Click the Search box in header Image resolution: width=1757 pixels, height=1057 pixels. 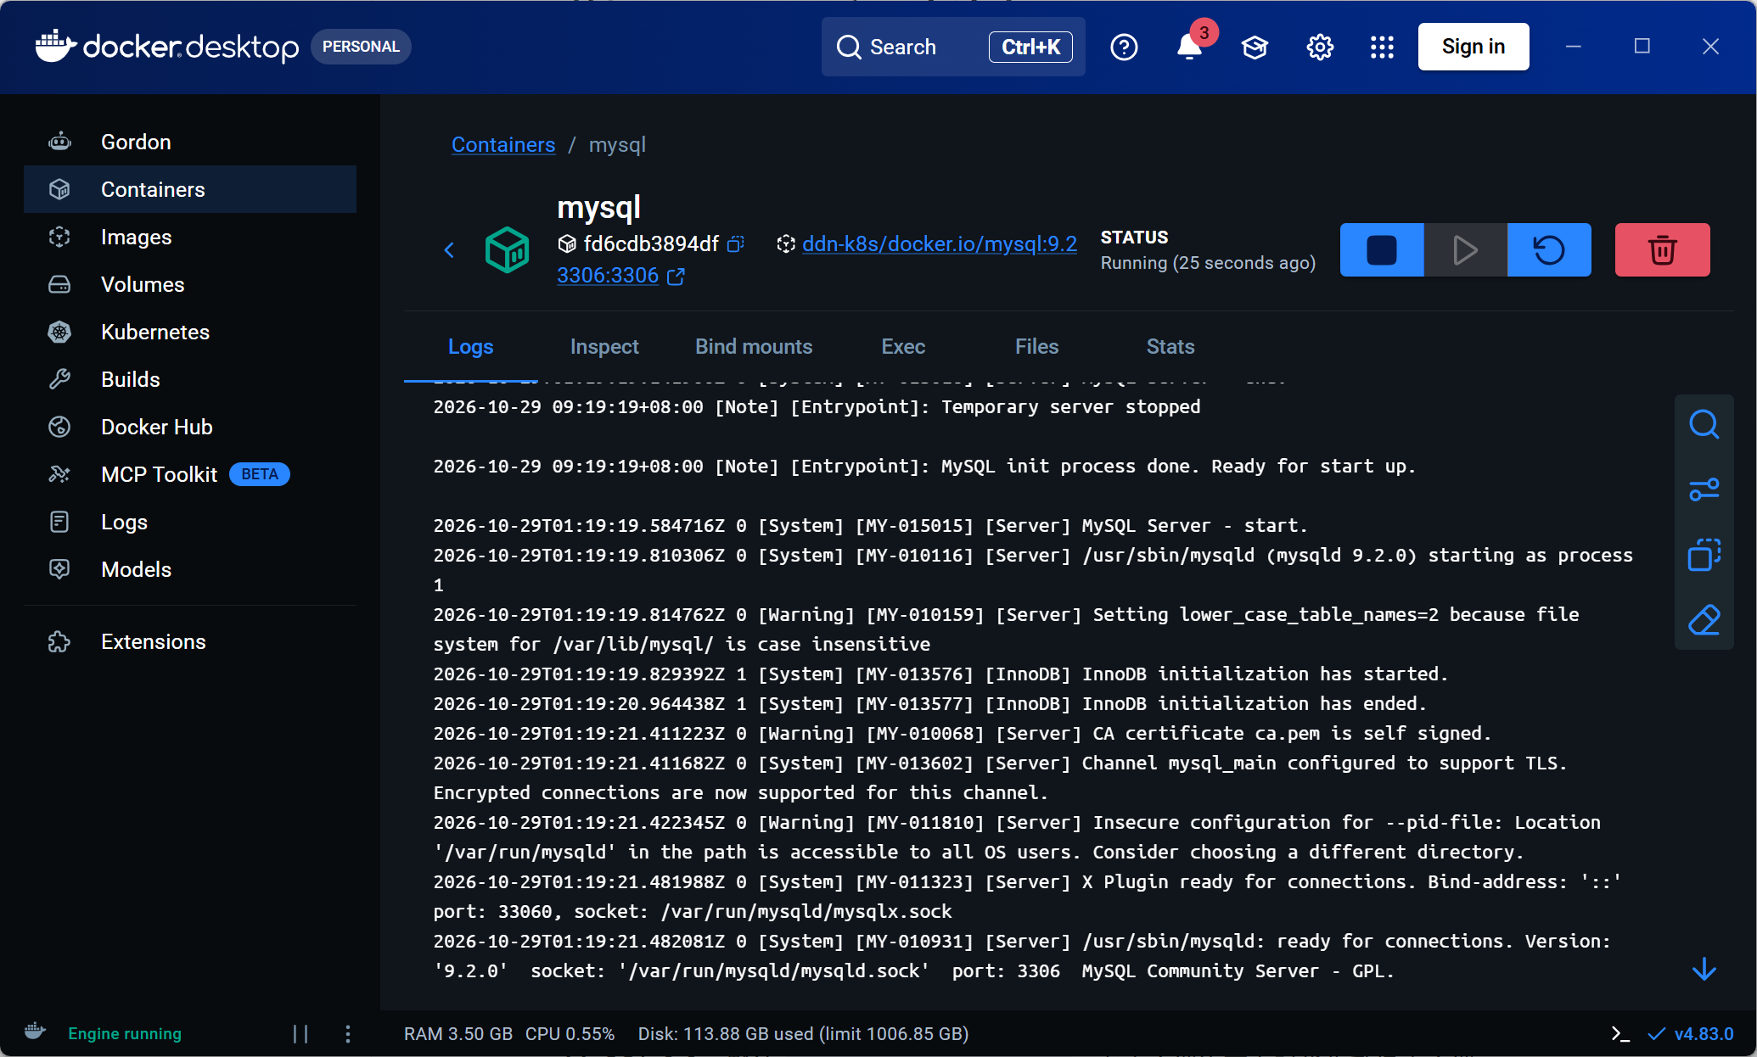[952, 47]
